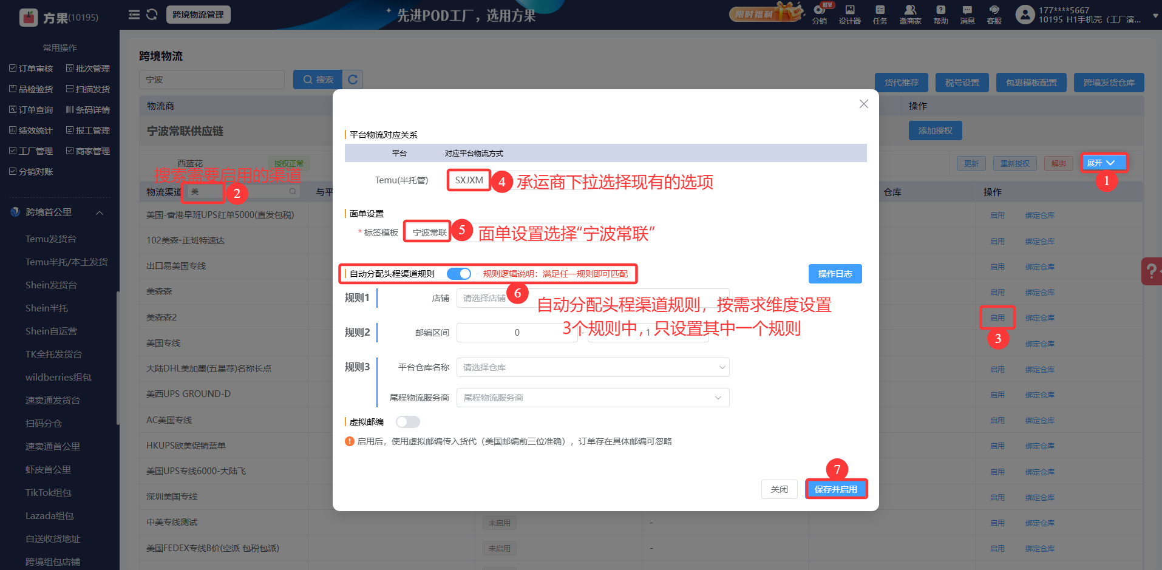Image resolution: width=1162 pixels, height=570 pixels.
Task: Select 速卖通发货台 in the sidebar
Action: tap(53, 401)
